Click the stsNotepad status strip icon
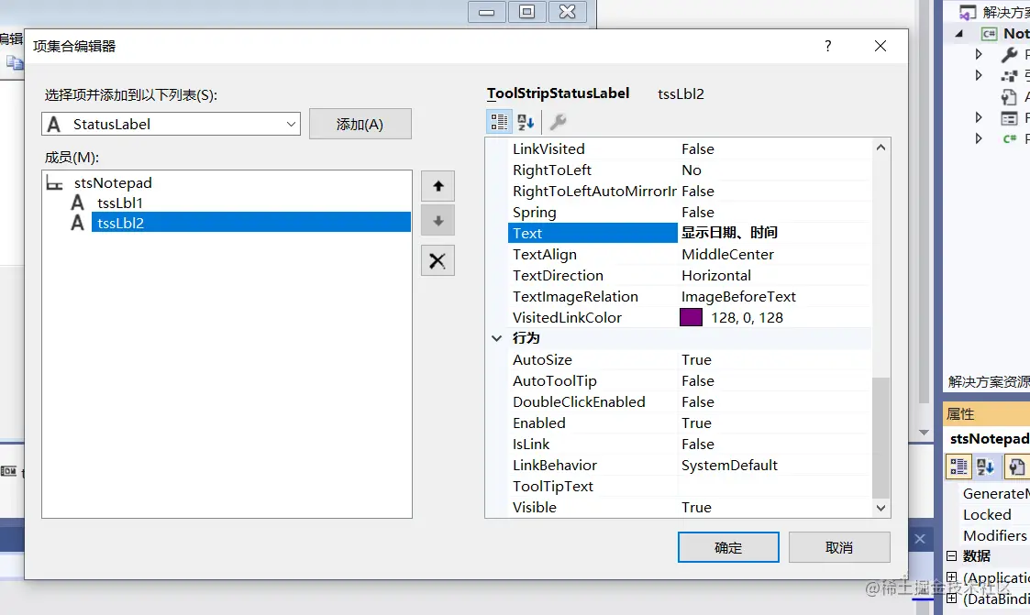Image resolution: width=1030 pixels, height=615 pixels. [54, 183]
